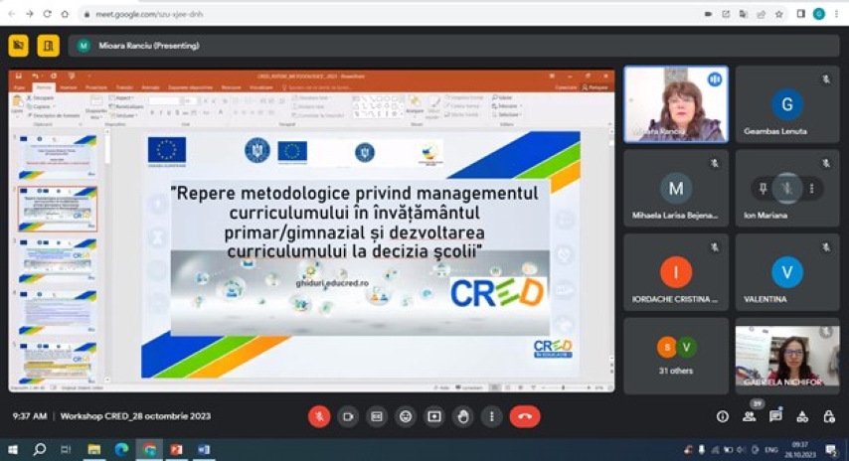The height and width of the screenshot is (461, 849).
Task: Open more options three-dot menu
Action: click(x=491, y=416)
